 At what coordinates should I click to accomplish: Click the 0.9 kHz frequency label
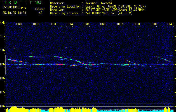click(2, 64)
